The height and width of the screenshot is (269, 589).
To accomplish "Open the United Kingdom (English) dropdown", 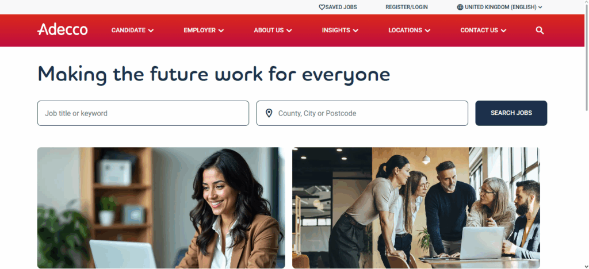I will [500, 7].
